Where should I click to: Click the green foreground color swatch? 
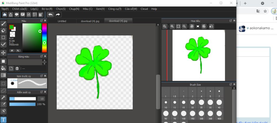[11, 27]
